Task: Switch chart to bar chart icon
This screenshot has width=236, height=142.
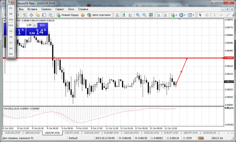Action: point(117,15)
